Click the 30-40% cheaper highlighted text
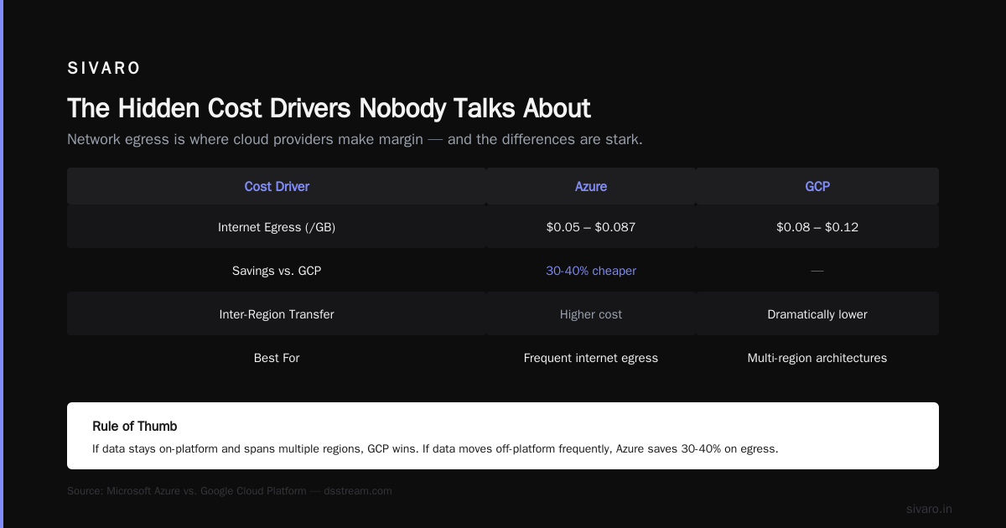Image resolution: width=1006 pixels, height=528 pixels. (591, 271)
